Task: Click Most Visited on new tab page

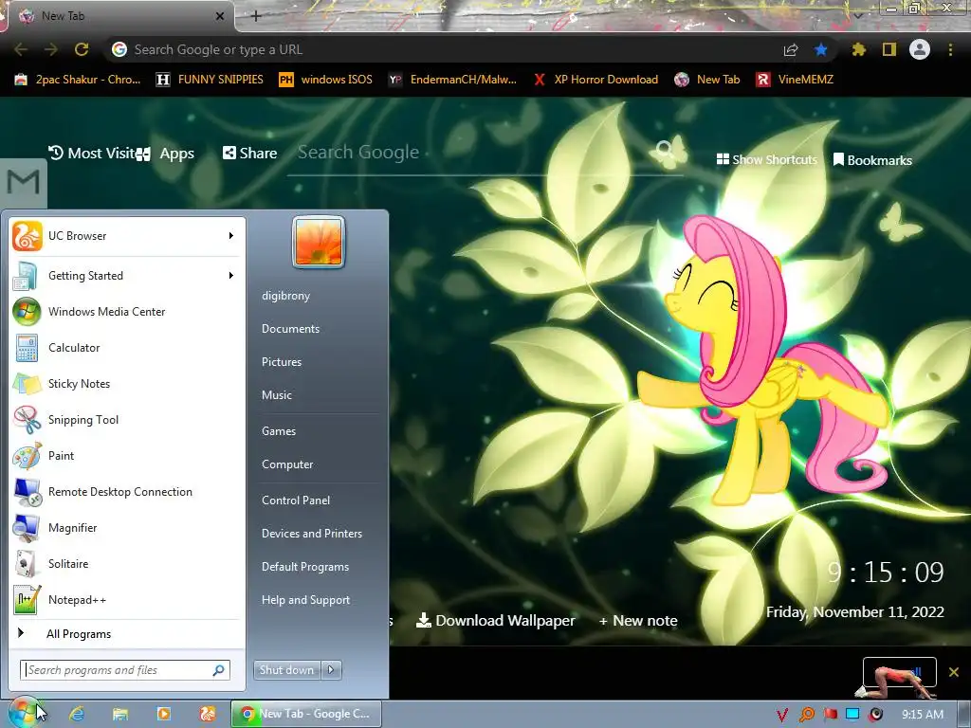Action: (91, 153)
